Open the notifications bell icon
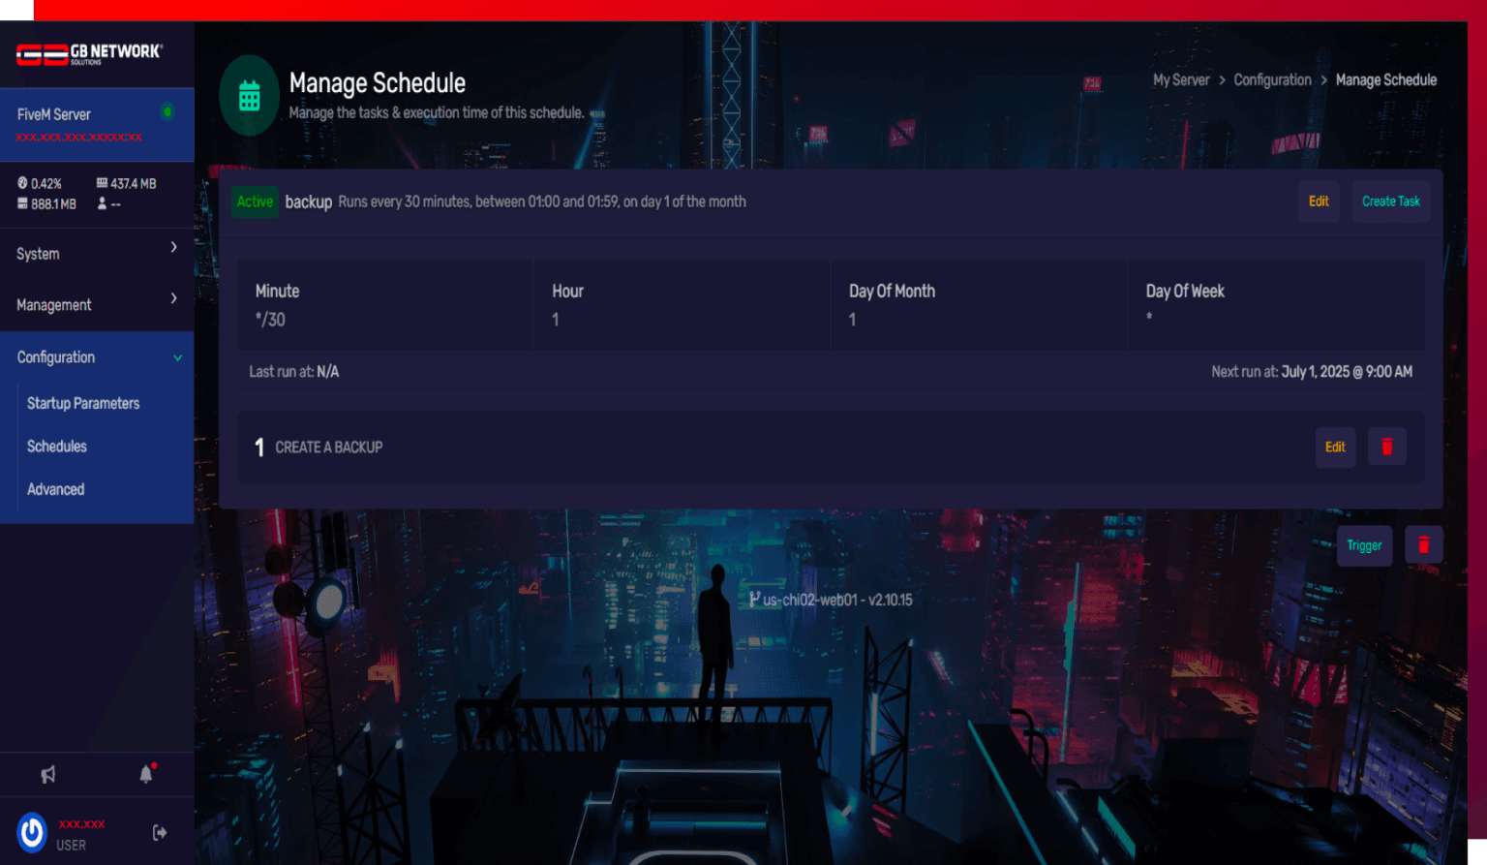Viewport: 1487px width, 865px height. point(145,774)
